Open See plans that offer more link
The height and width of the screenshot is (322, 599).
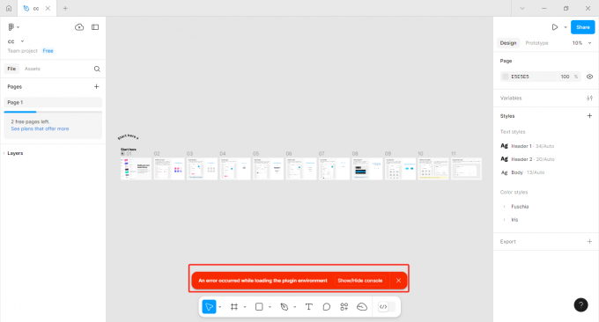coord(40,129)
